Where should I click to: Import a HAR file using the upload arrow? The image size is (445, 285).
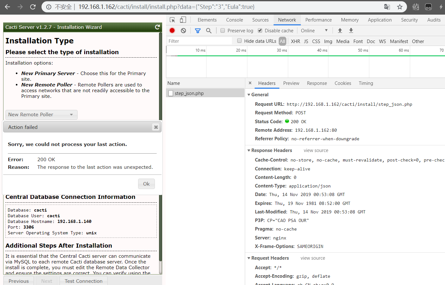[x=340, y=30]
